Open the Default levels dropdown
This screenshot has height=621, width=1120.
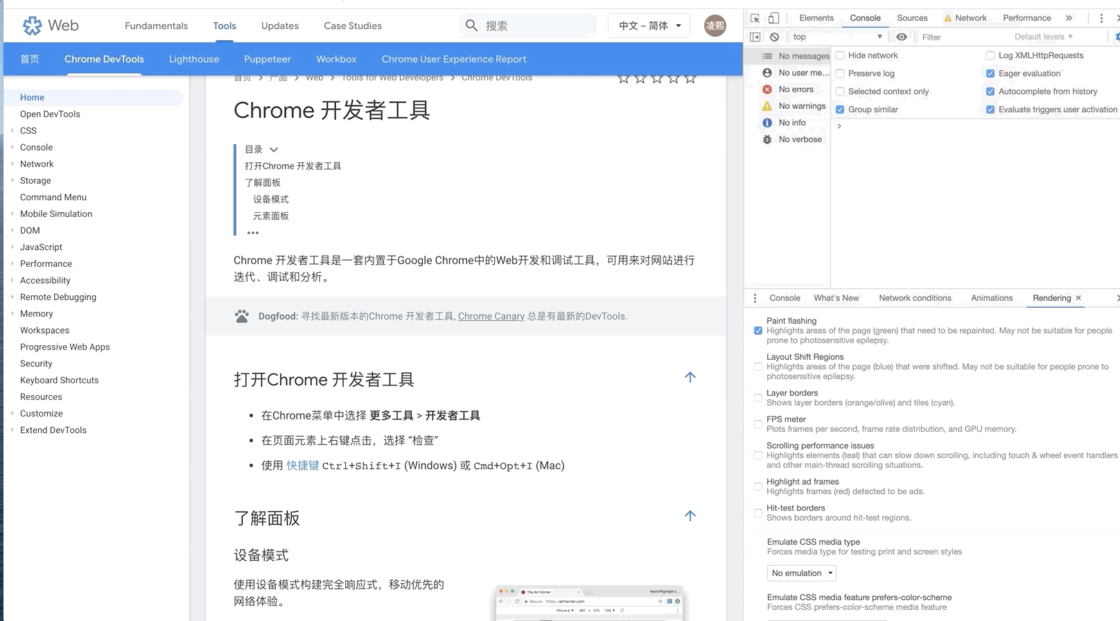pyautogui.click(x=1043, y=37)
